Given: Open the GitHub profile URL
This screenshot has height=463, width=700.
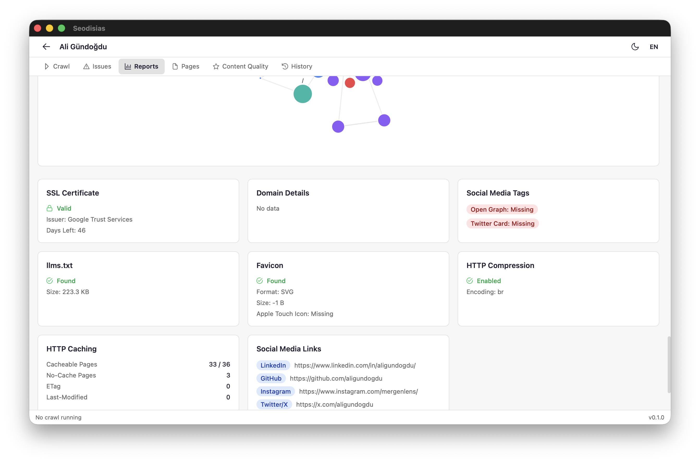Looking at the screenshot, I should coord(336,378).
